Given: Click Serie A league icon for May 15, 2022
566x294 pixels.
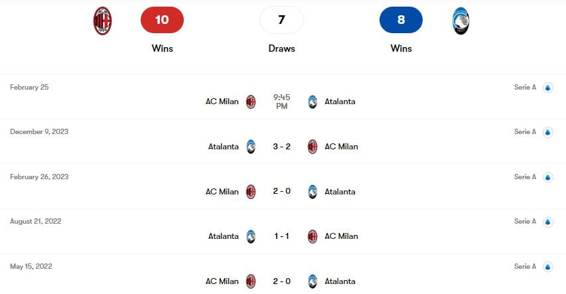Looking at the screenshot, I should [548, 267].
